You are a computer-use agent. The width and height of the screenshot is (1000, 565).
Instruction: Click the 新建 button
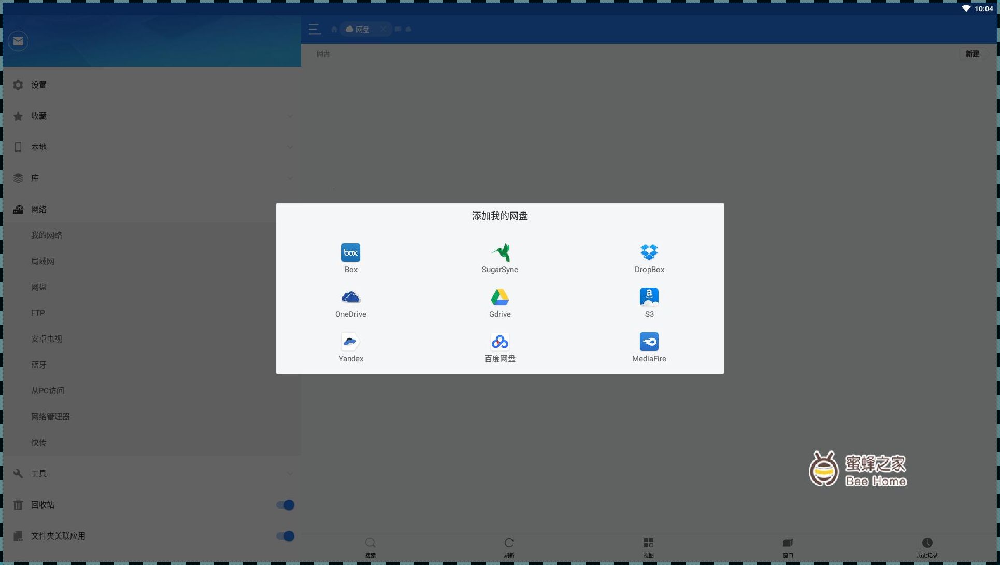[x=972, y=54]
